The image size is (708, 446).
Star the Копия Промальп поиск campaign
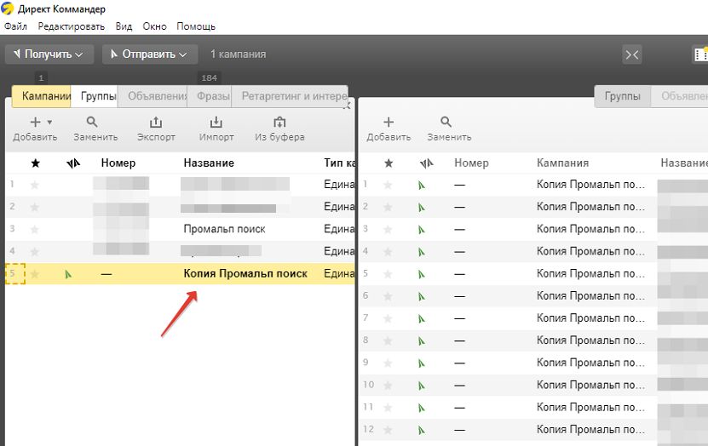35,274
